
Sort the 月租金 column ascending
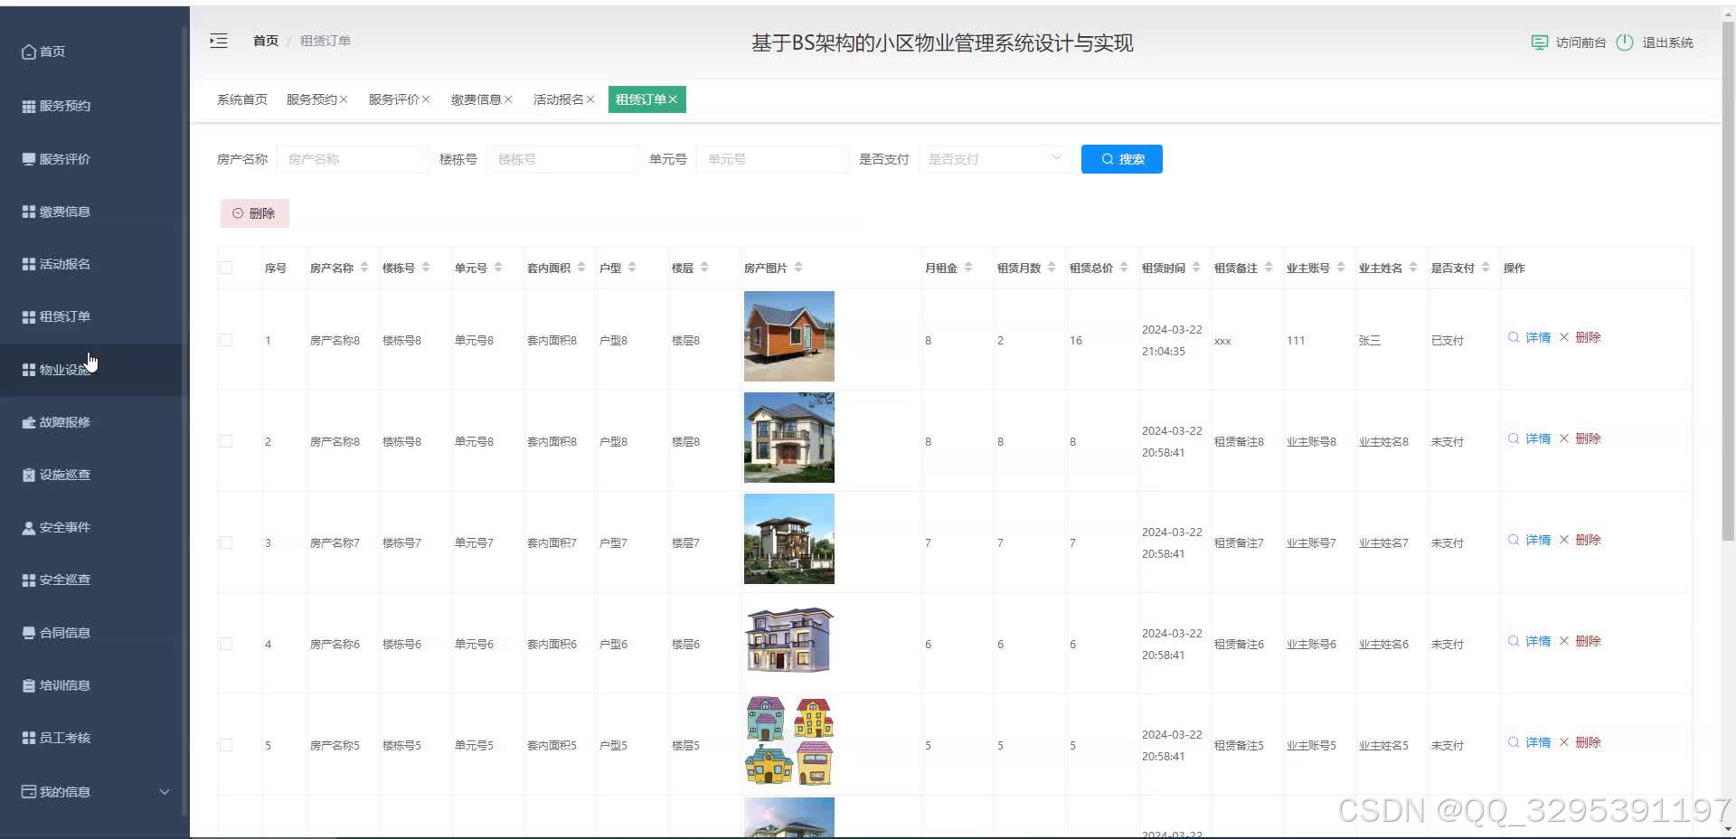click(969, 263)
